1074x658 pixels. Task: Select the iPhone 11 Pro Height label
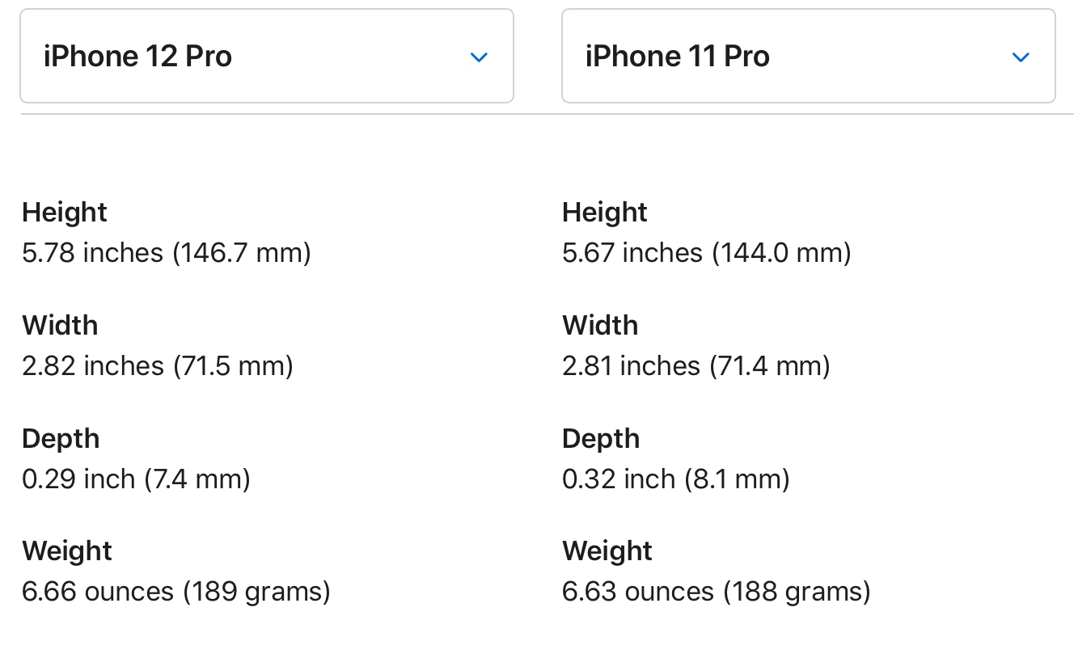coord(605,212)
